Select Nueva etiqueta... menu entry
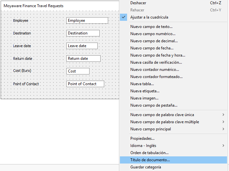This screenshot has height=171, width=229. [x=173, y=91]
